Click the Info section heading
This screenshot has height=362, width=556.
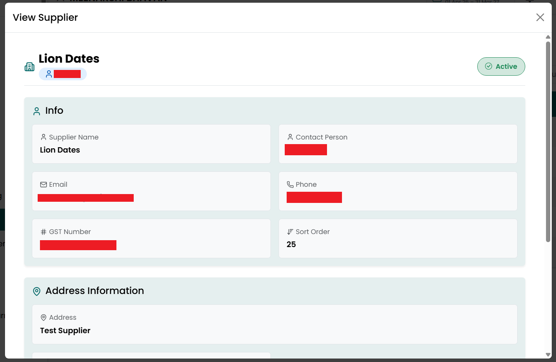tap(54, 111)
